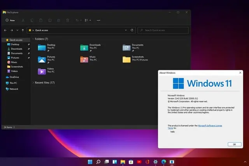The image size is (249, 166).
Task: Refresh the Quick access view
Action: click(132, 30)
